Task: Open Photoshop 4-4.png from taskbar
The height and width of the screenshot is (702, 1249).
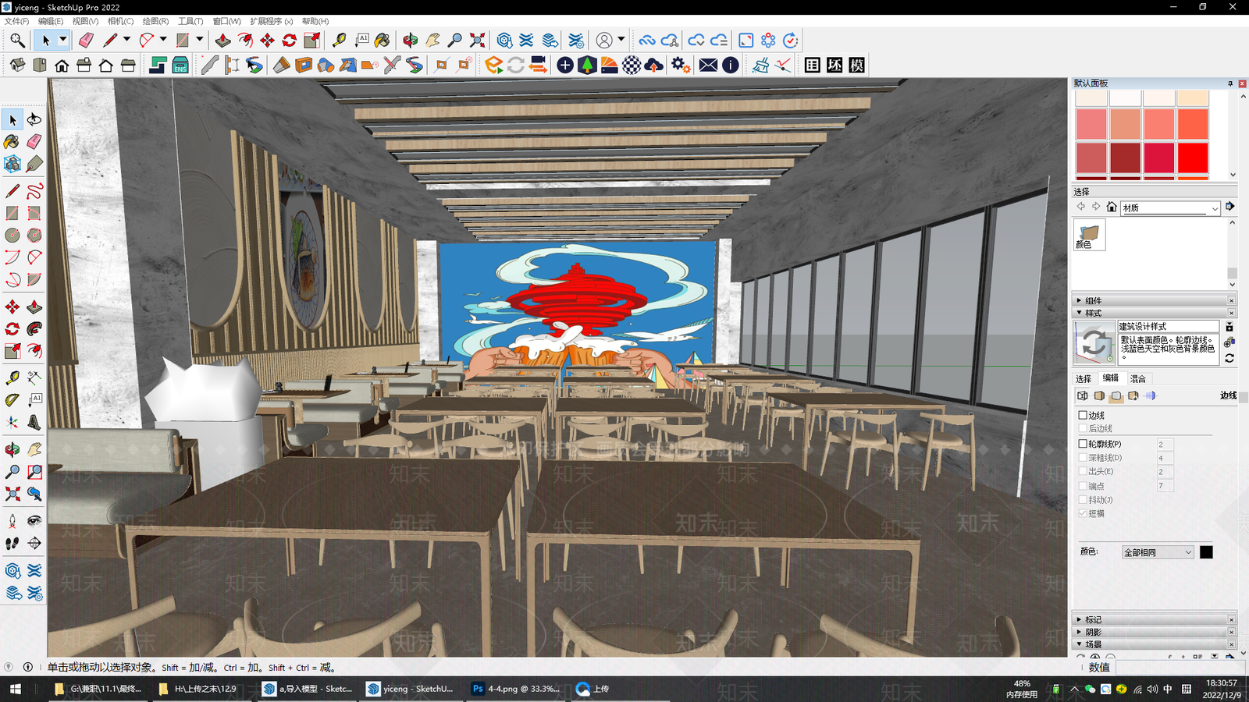Action: (x=515, y=689)
